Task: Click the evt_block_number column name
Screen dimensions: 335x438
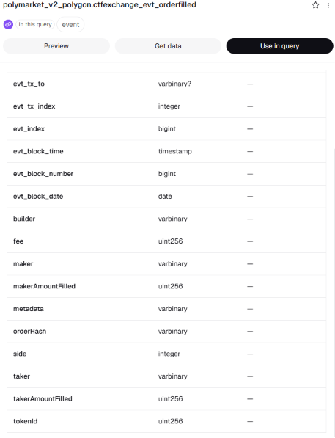Action: pyautogui.click(x=43, y=174)
